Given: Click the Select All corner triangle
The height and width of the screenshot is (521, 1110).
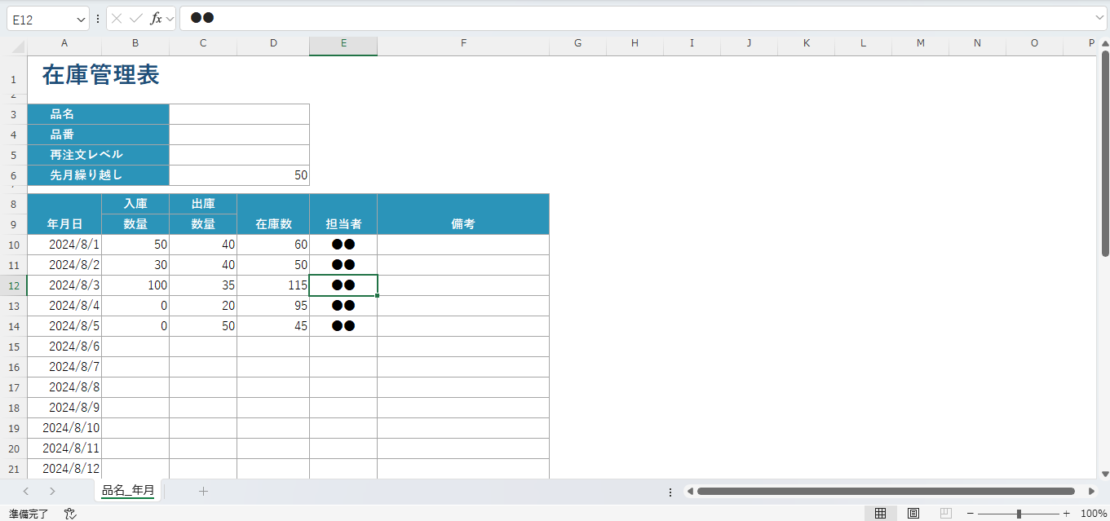Looking at the screenshot, I should tap(18, 48).
